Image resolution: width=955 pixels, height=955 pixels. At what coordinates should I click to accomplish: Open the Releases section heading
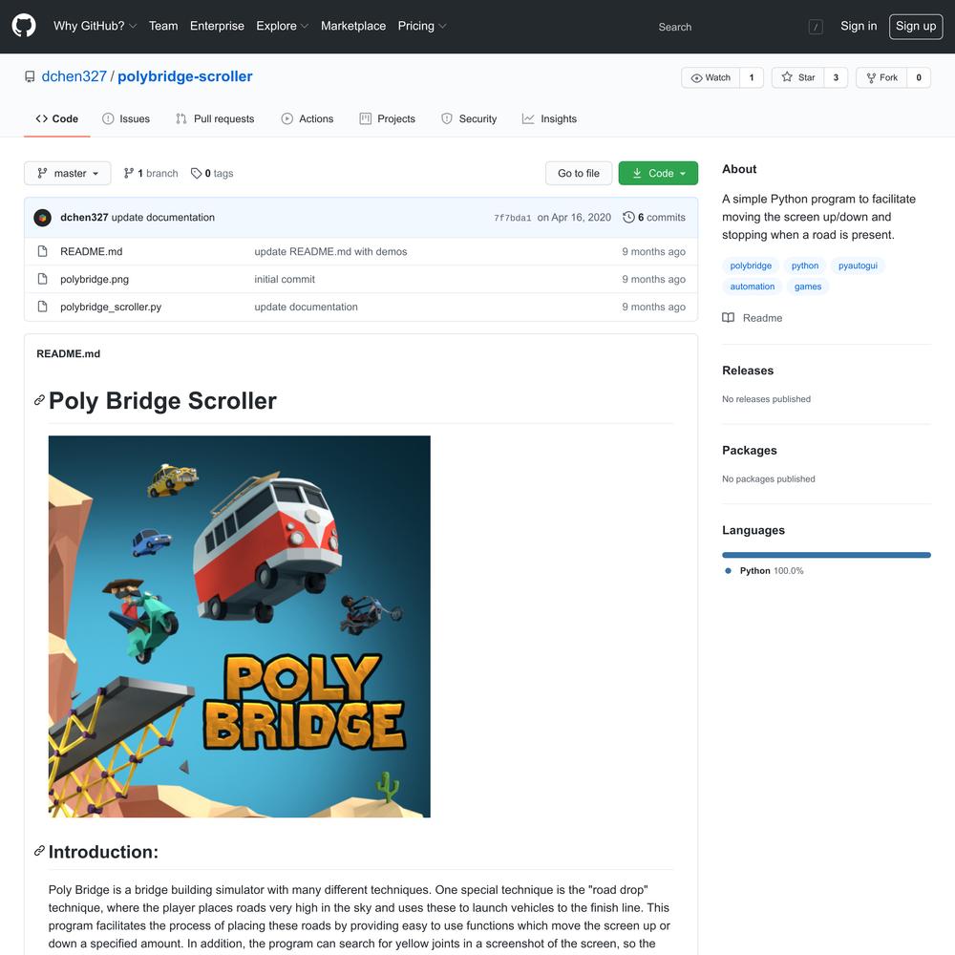[748, 371]
